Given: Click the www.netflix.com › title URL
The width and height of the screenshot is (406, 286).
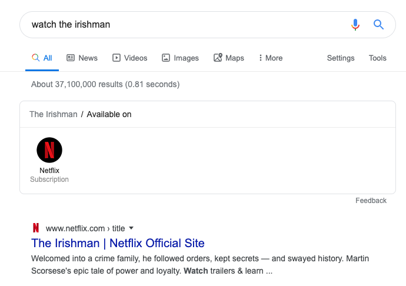Looking at the screenshot, I should coord(85,228).
